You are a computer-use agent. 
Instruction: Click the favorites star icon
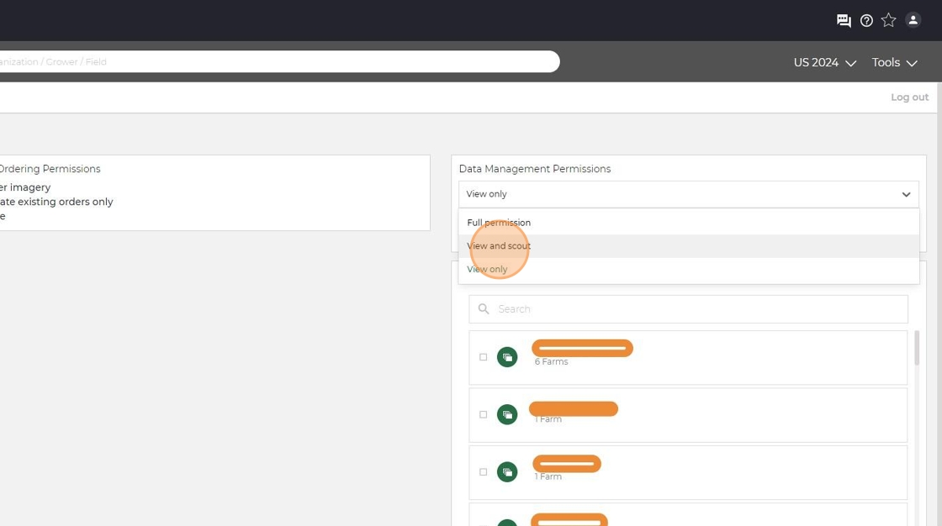[x=888, y=20]
